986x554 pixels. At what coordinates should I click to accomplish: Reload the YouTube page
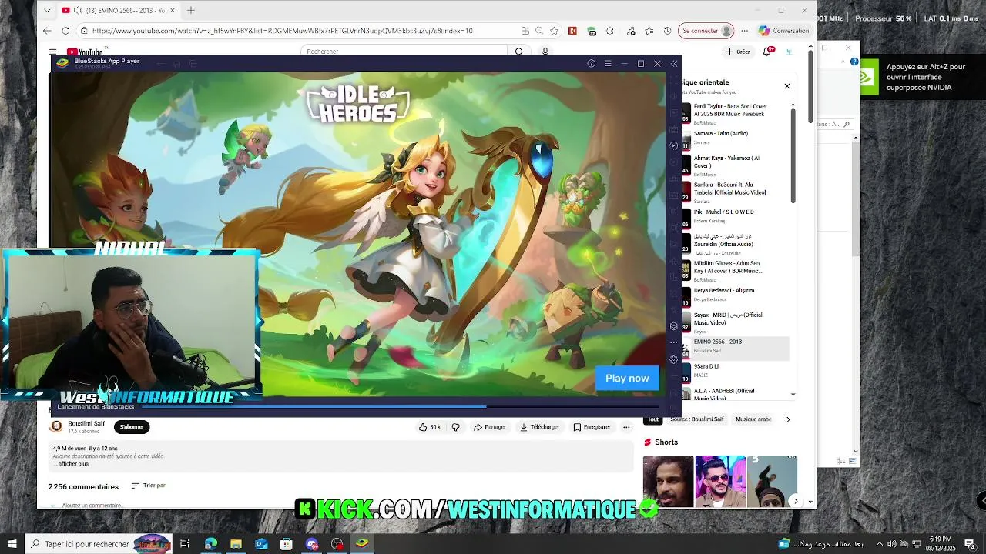(x=65, y=31)
